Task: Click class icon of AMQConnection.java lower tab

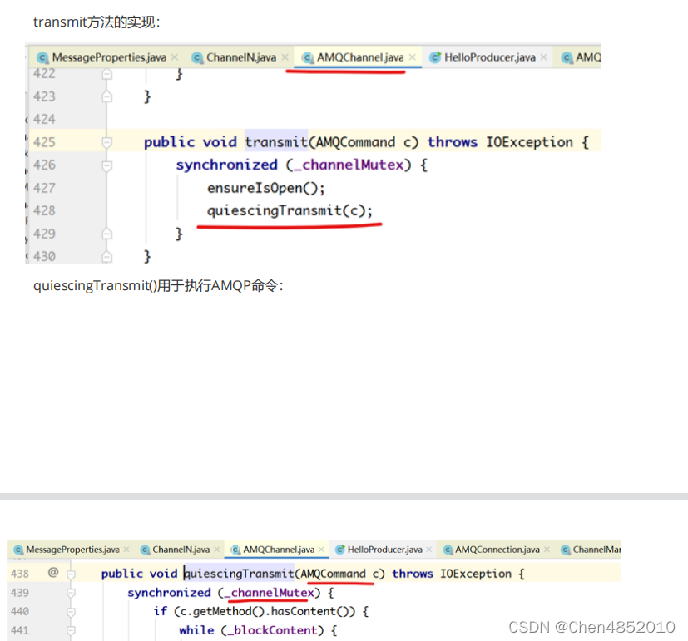Action: [448, 550]
